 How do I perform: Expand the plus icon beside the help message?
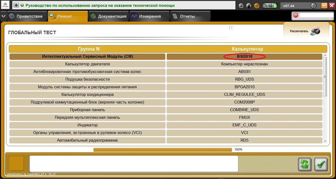[x=16, y=5]
